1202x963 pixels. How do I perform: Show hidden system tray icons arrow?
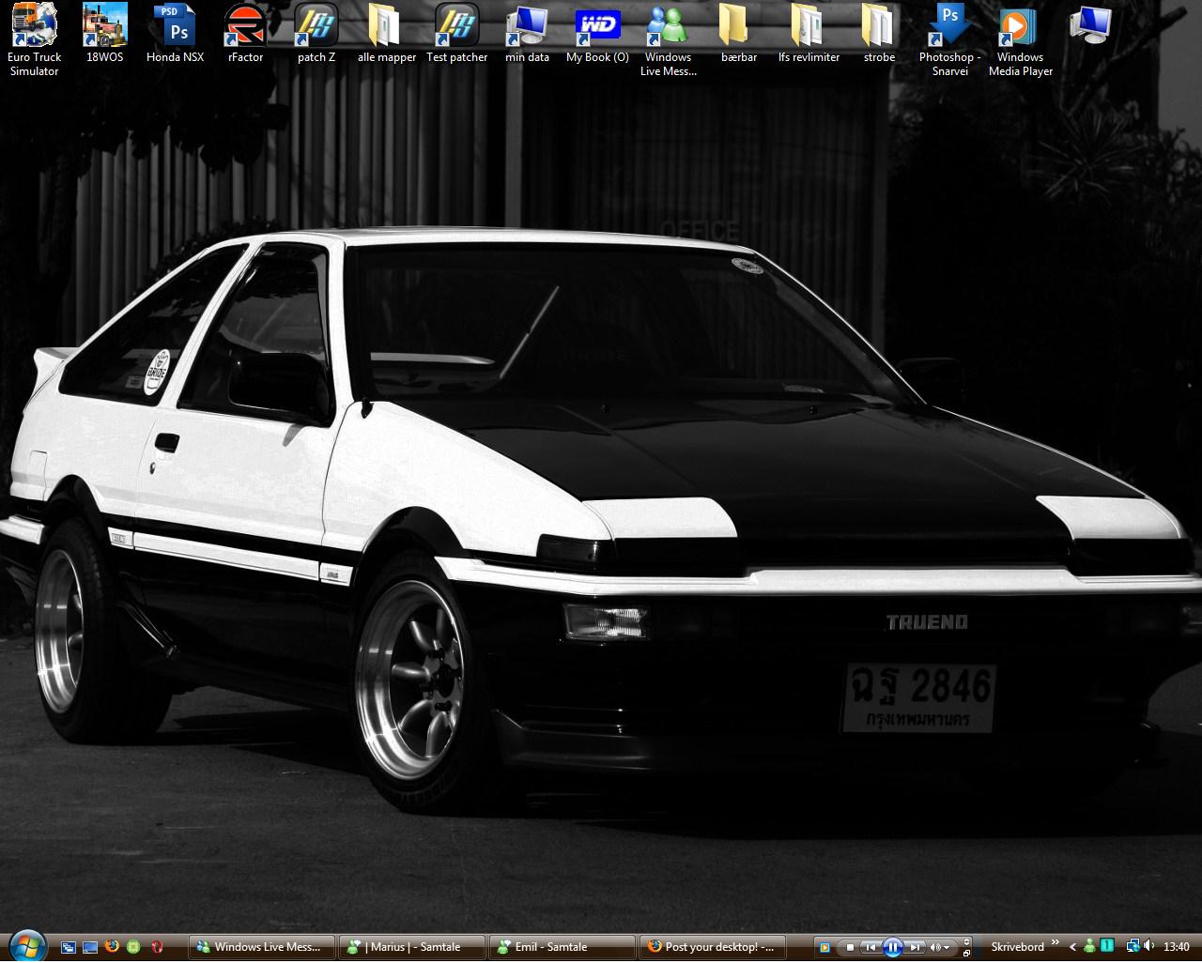click(x=1072, y=947)
